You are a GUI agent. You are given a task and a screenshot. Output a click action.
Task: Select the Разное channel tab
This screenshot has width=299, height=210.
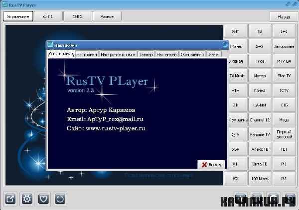point(107,16)
